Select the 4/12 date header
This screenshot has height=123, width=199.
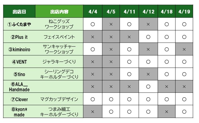[x=149, y=12]
